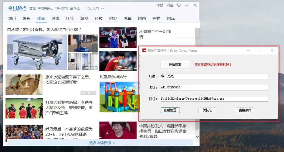284x152 pixels.
Task: Open the 国际 tab
Action: click(x=171, y=19)
